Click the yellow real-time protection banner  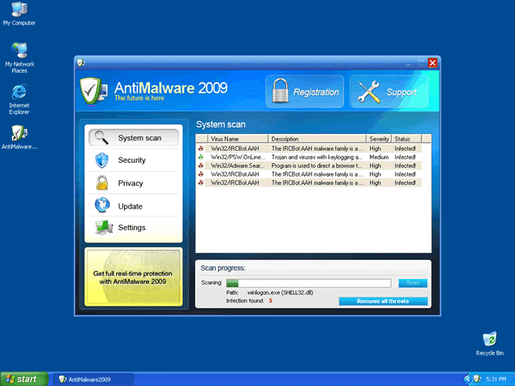(134, 277)
